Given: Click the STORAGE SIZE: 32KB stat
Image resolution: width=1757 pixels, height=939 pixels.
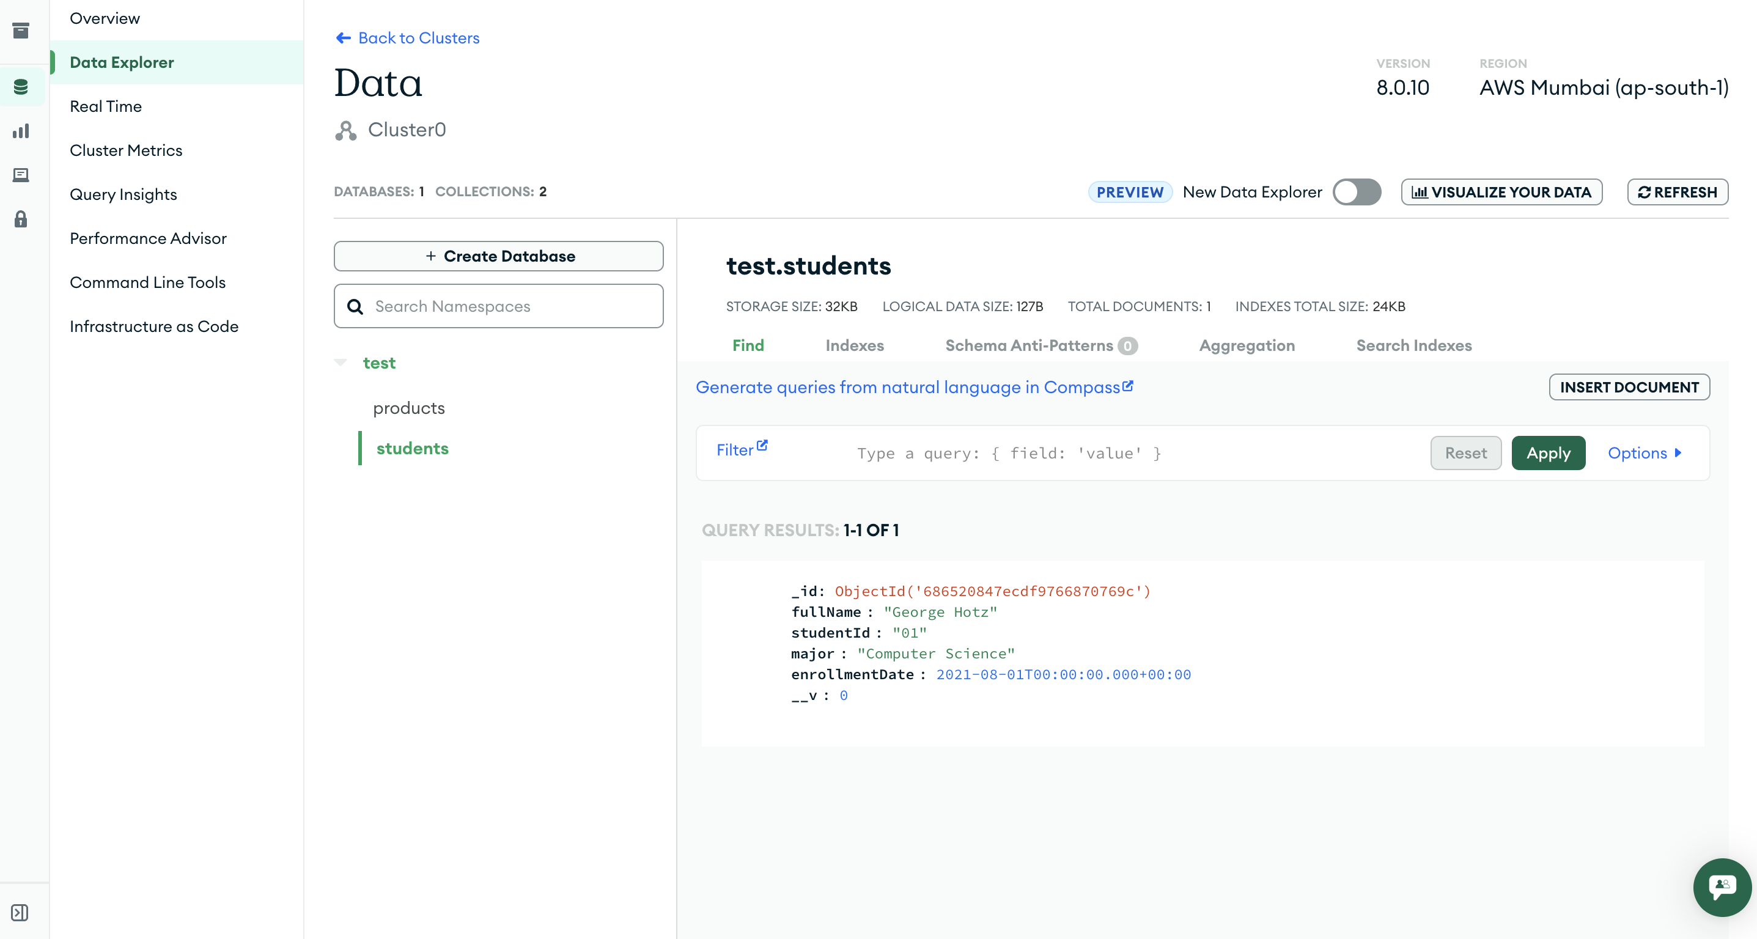Looking at the screenshot, I should 791,307.
